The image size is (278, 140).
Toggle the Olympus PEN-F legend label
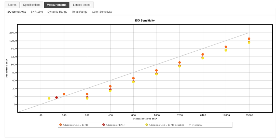click(x=116, y=125)
